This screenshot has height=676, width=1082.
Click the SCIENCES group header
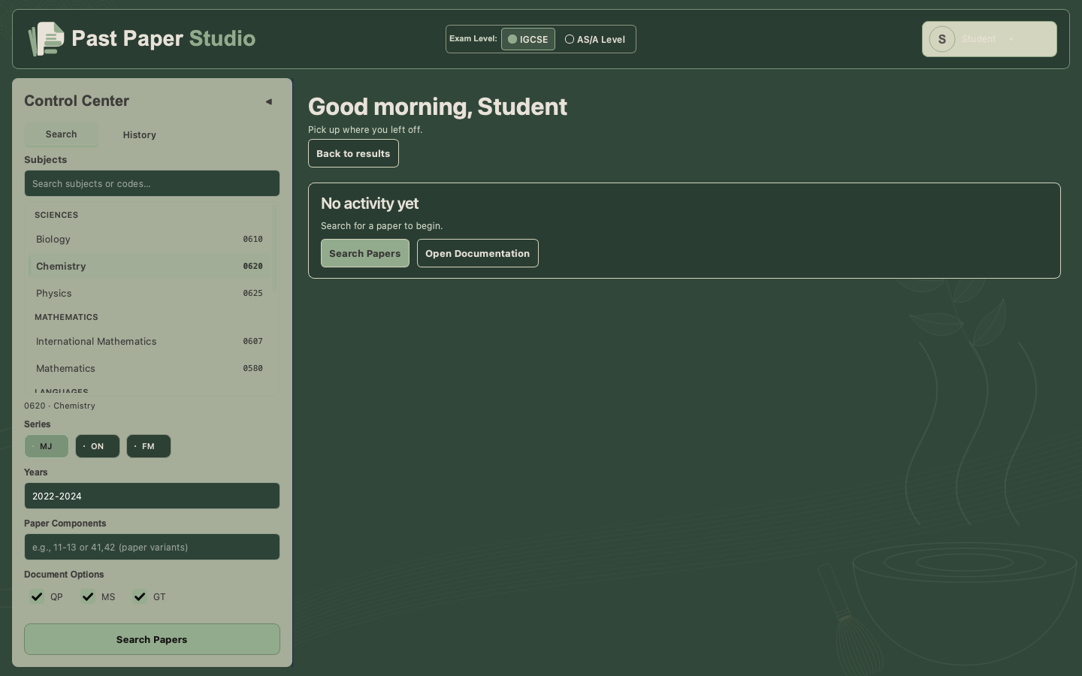56,215
